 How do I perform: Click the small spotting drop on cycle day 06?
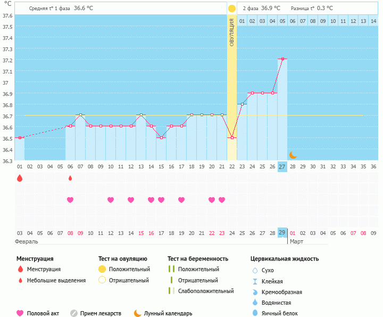70,178
